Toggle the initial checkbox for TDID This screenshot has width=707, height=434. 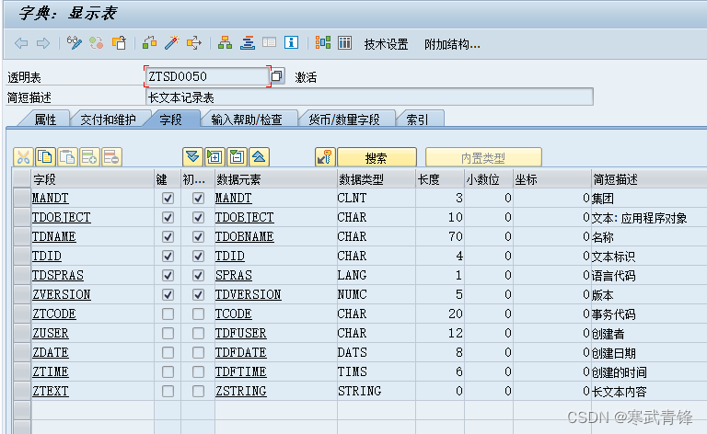[x=198, y=257]
